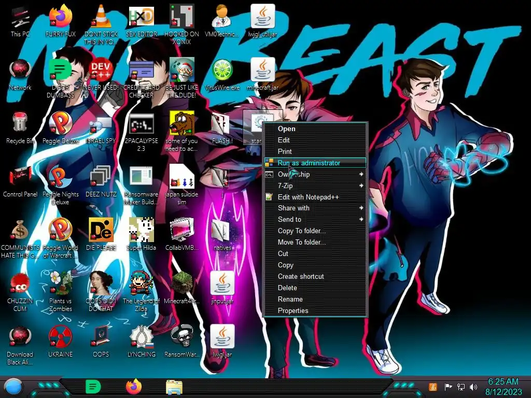Choose Create shortcut in context menu

pos(315,277)
